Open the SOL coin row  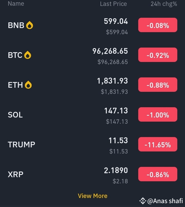[x=92, y=115]
